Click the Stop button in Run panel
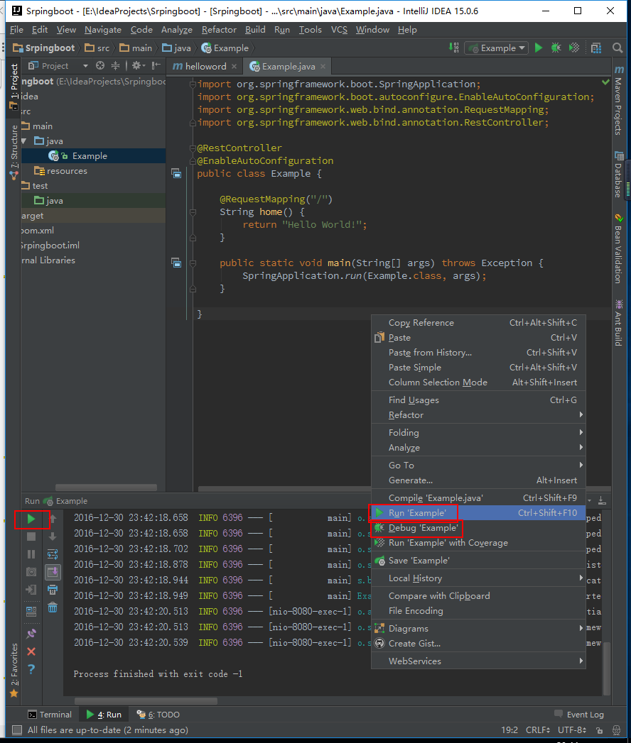 31,536
